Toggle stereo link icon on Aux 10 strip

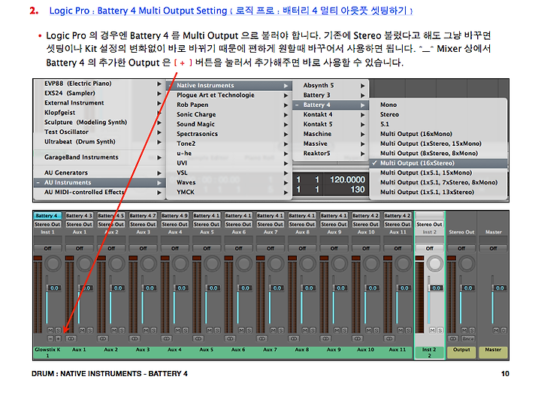(357, 339)
